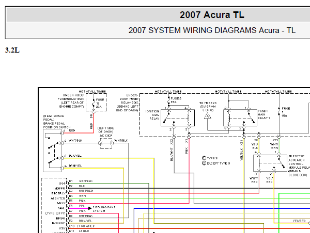This screenshot has height=233, width=310.
Task: Click the PGM-FI main relay schematic box
Action: click(x=240, y=118)
